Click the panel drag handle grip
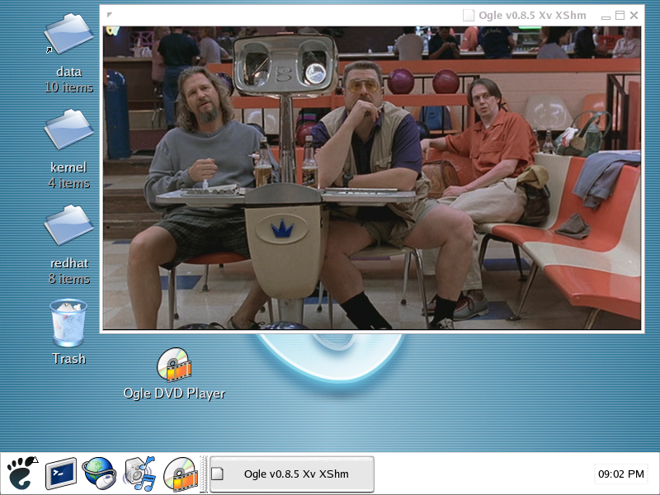This screenshot has width=660, height=495. click(204, 474)
